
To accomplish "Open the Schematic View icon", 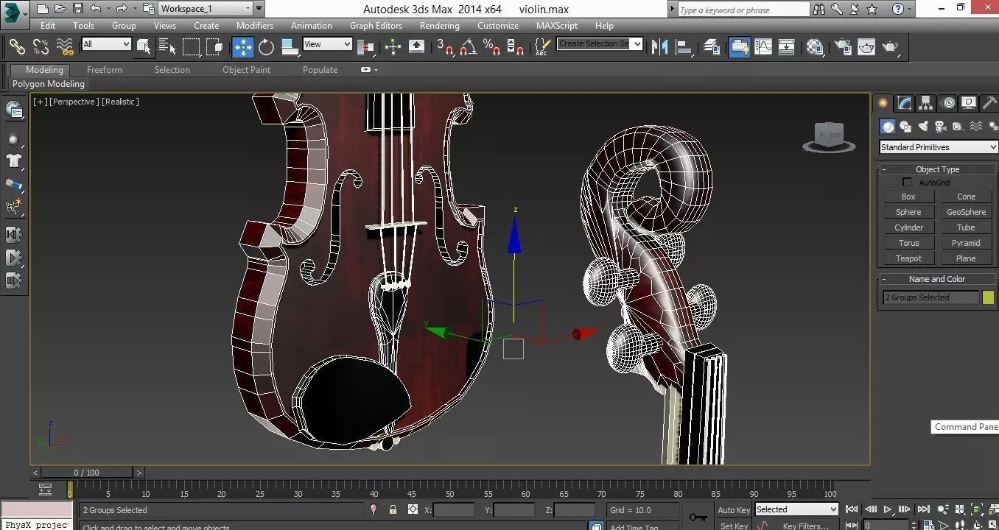I will pos(787,47).
